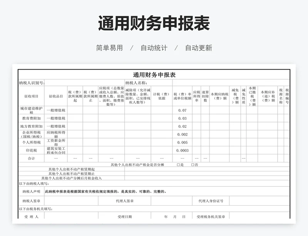The image size is (308, 236).
Task: Click the 以下由纳税人填写 section label
Action: pyautogui.click(x=34, y=184)
